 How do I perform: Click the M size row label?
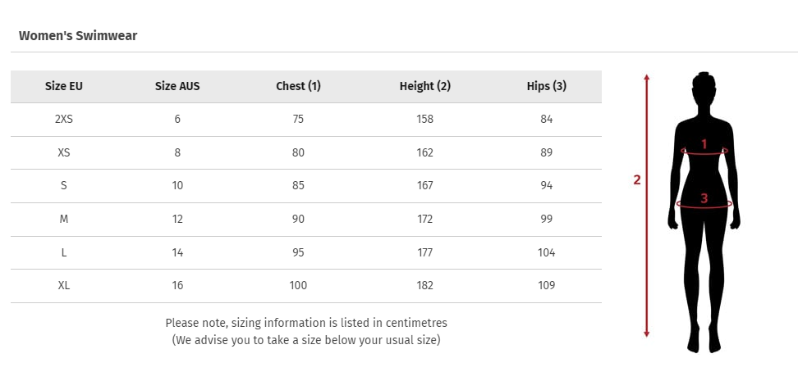coord(63,219)
